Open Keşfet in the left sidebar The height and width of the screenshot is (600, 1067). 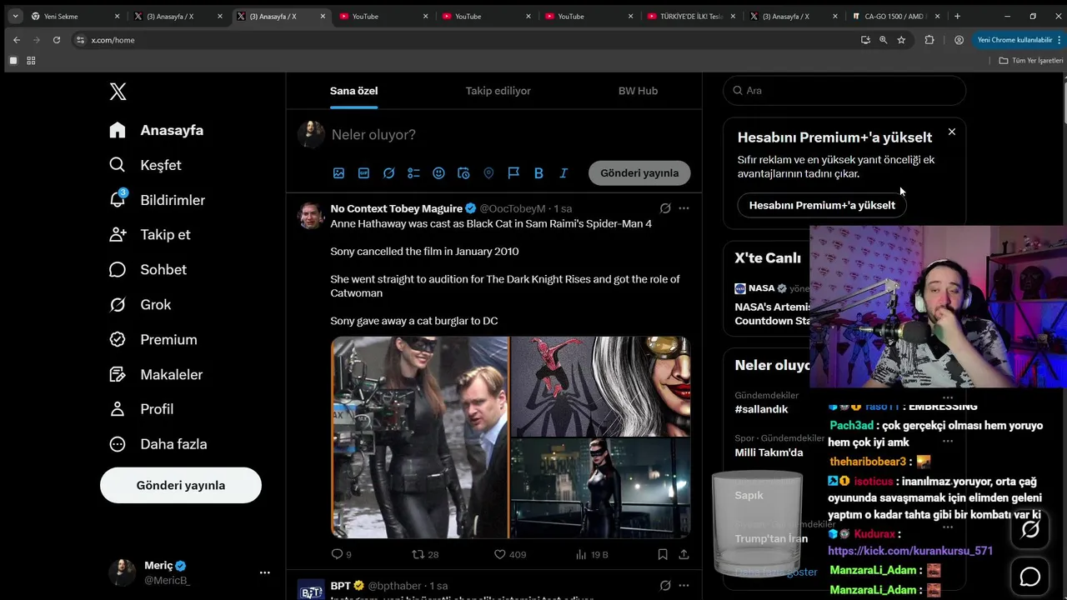(145, 165)
